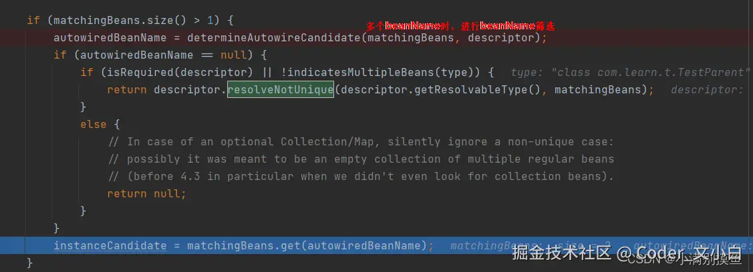This screenshot has height=272, width=753.
Task: Click the determineAutowireCandidate method call
Action: (x=274, y=38)
